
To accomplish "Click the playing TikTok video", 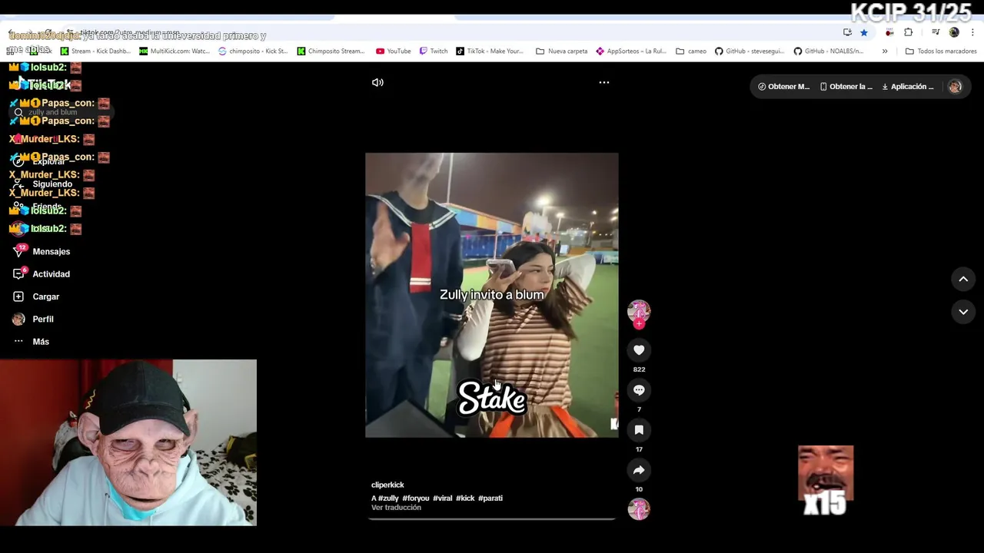I will click(x=492, y=295).
